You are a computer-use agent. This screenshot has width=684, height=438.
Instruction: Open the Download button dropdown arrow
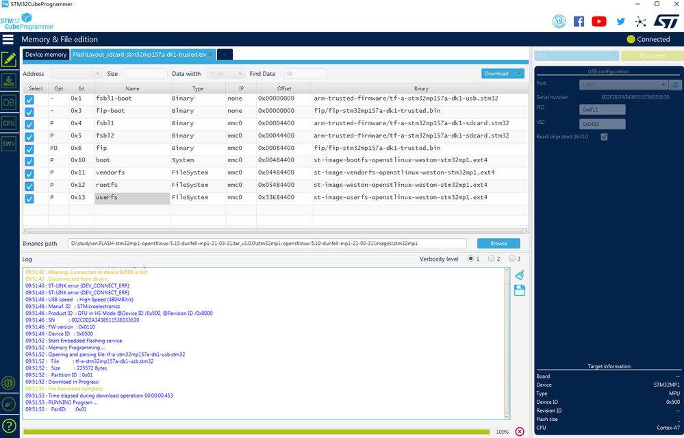tap(519, 74)
